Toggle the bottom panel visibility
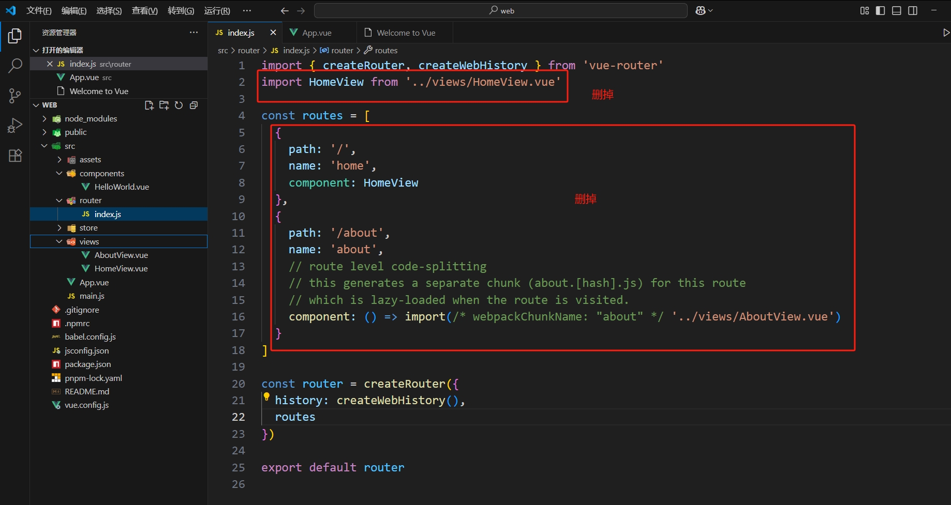 (897, 11)
